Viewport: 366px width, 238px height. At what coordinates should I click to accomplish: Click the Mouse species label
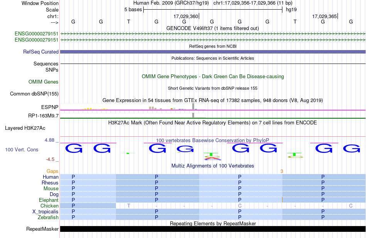click(51, 189)
